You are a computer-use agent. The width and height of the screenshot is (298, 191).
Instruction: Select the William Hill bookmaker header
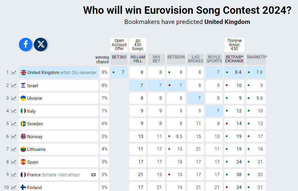point(138,59)
